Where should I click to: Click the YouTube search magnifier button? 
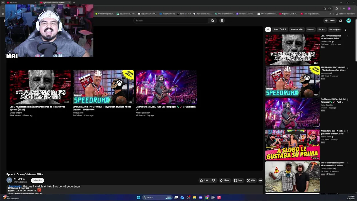coord(213,20)
